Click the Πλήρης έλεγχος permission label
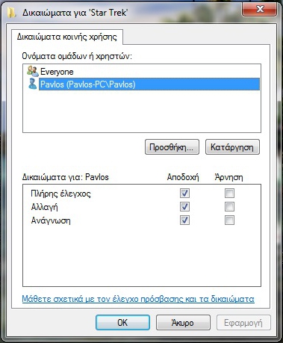Screen dimensions: 283x343 (x=60, y=194)
